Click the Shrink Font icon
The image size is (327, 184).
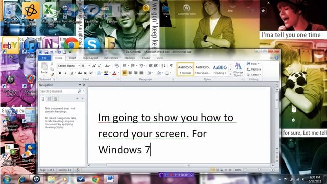pyautogui.click(x=99, y=66)
